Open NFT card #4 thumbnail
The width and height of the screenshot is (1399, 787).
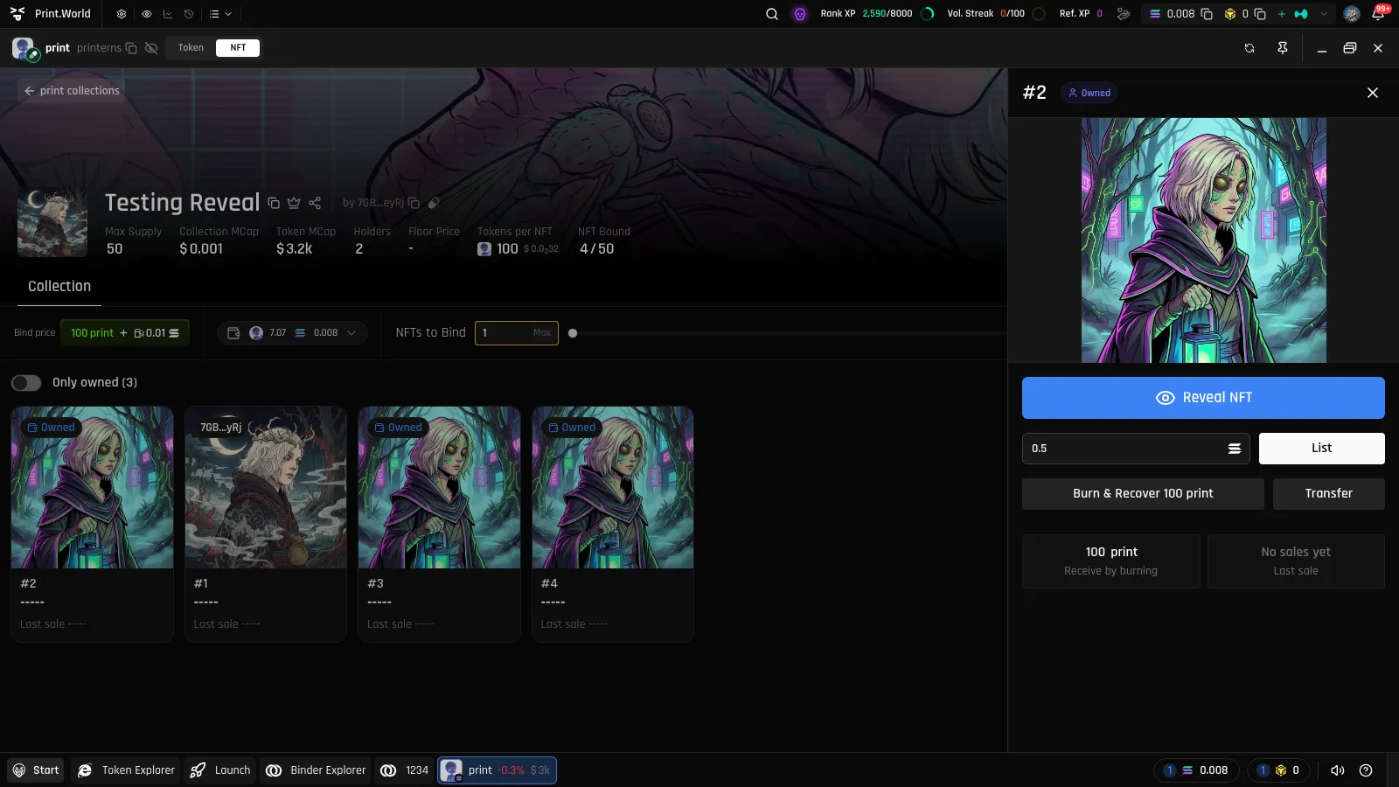click(613, 487)
